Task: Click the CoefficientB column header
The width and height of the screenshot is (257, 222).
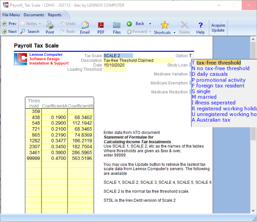Action: click(81, 106)
